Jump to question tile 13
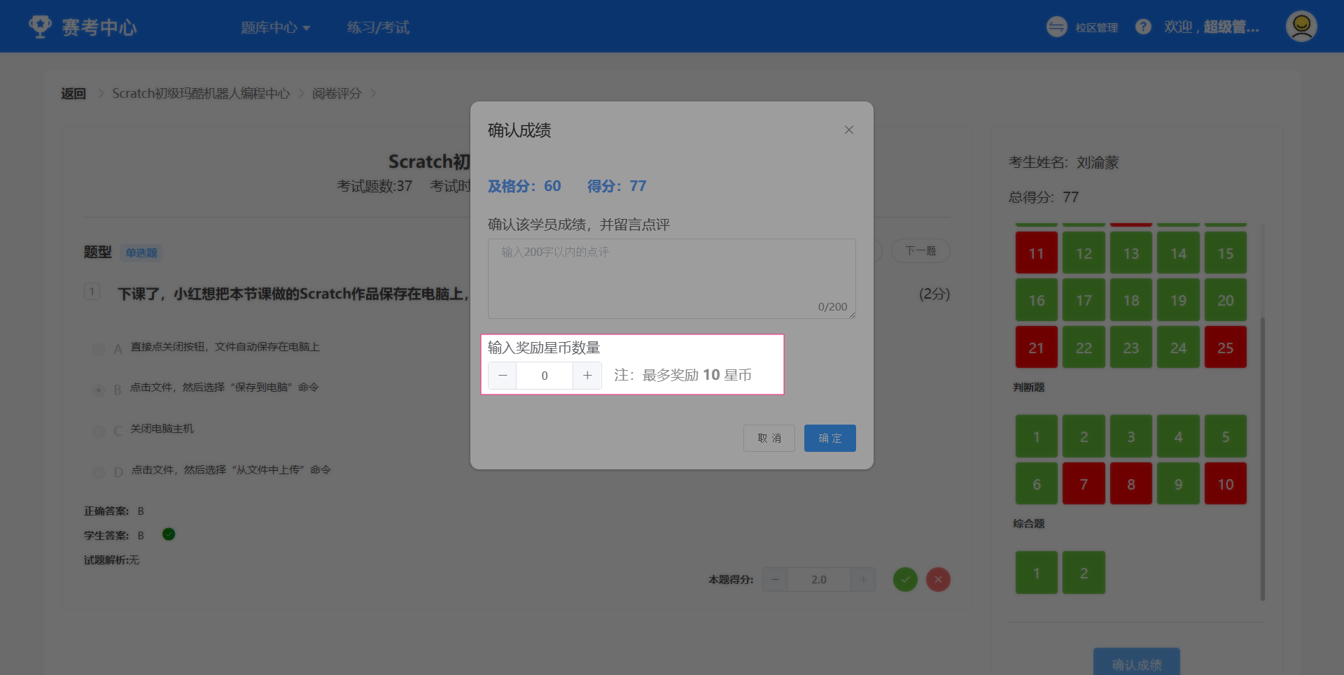The height and width of the screenshot is (675, 1344). click(1131, 253)
